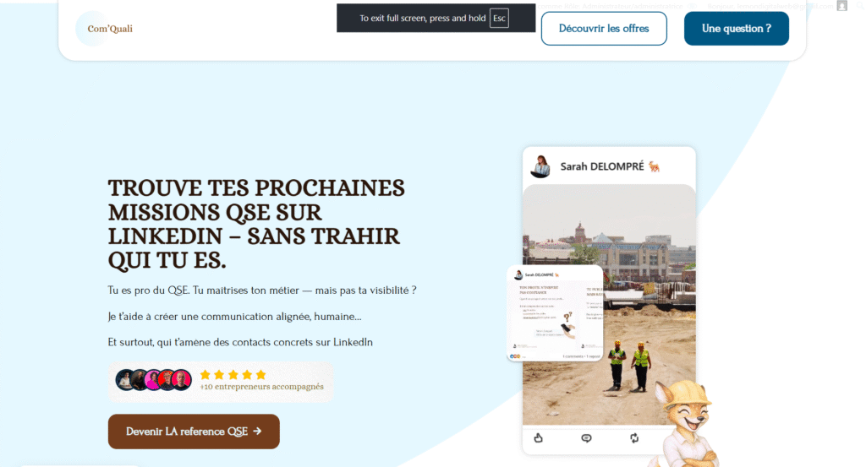866x467 pixels.
Task: Click the comment bubble icon
Action: click(x=586, y=437)
